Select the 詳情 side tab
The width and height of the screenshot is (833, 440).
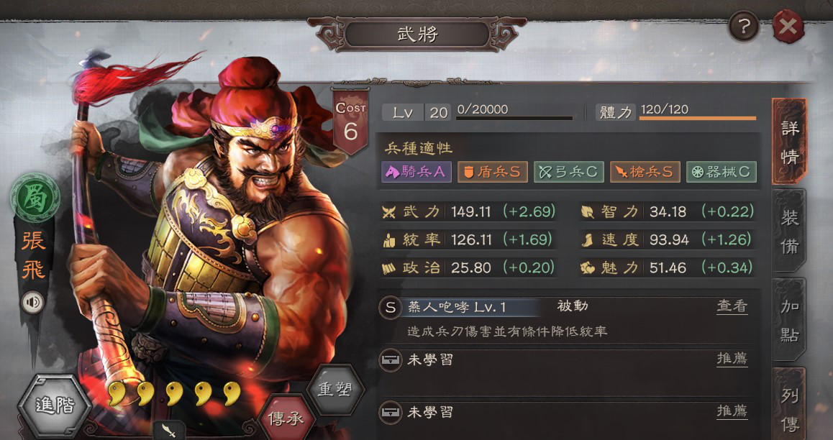(x=789, y=142)
